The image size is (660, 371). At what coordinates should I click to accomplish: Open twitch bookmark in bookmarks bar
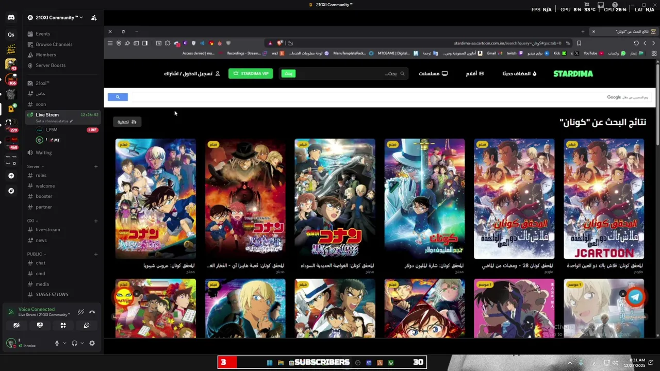[514, 53]
